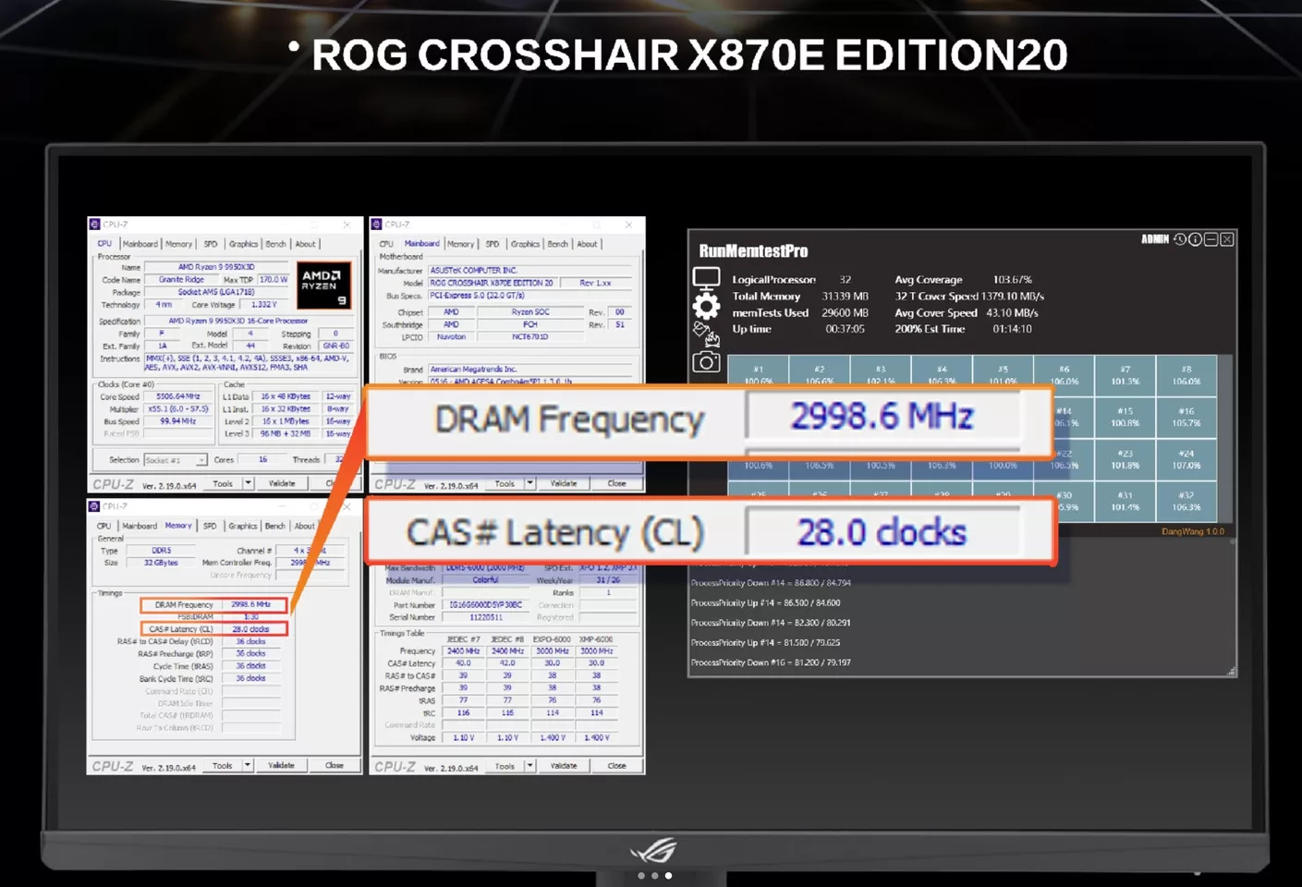Screen dimensions: 1302x887
Task: Click log line 'ProcessPriority Down #16 = 81.200 / 79.197'
Action: pyautogui.click(x=771, y=662)
